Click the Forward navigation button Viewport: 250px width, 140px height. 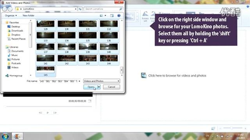pyautogui.click(x=10, y=9)
